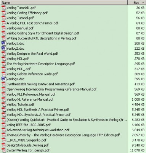
Task: Click the PDF icon for Verilog HDL Synthesis A Practical Primer.pdf
Action: coord(4,109)
